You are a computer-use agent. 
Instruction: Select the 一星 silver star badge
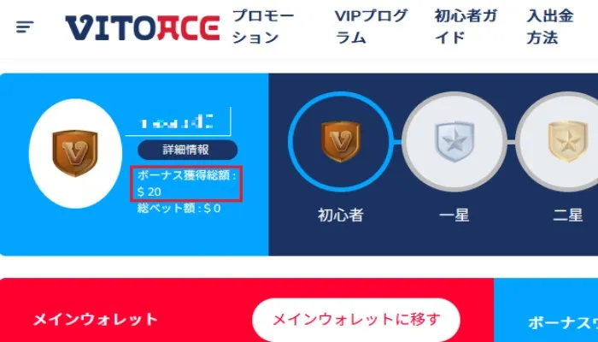(x=454, y=142)
